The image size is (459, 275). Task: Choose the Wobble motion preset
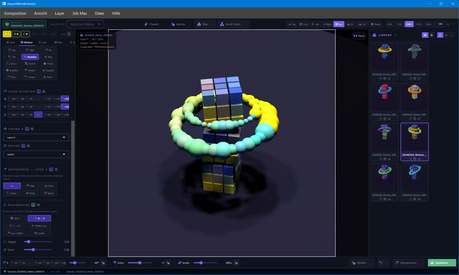30,57
